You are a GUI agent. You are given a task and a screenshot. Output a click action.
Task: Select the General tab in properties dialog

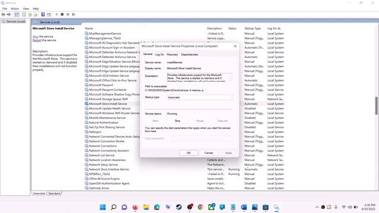(x=147, y=54)
